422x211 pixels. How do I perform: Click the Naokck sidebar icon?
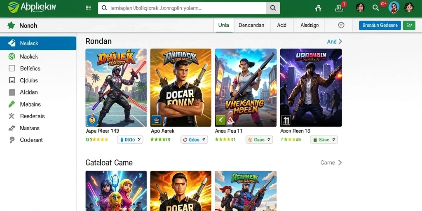12,56
